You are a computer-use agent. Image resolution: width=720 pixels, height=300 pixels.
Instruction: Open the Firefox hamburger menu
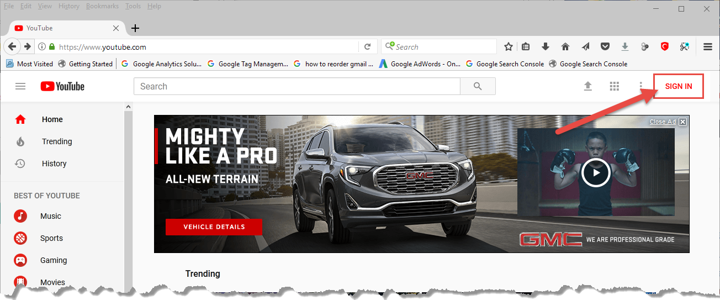pos(708,47)
